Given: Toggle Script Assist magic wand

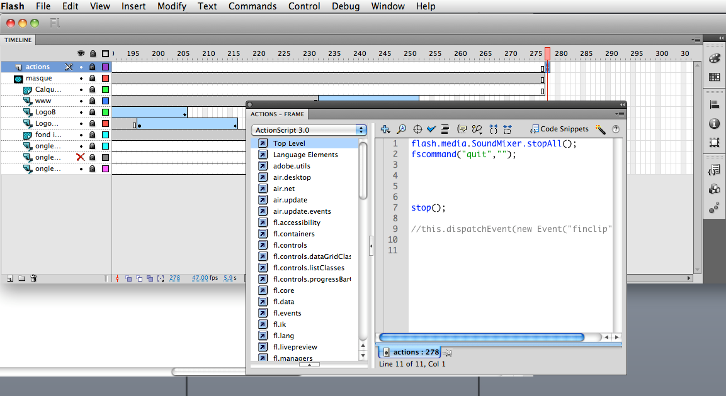Looking at the screenshot, I should tap(601, 129).
